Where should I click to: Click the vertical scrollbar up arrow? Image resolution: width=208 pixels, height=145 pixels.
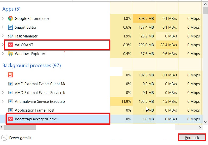pyautogui.click(x=205, y=4)
